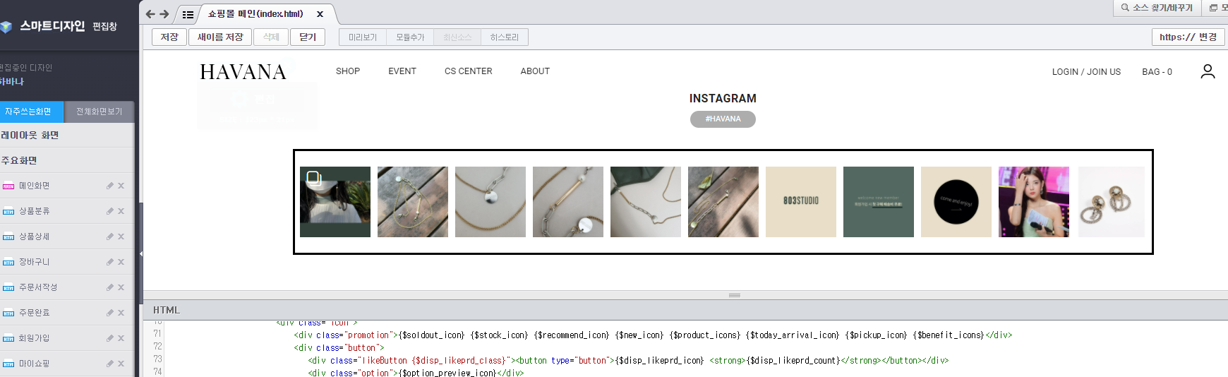This screenshot has height=377, width=1228.
Task: Open 히스토리 in the toolbar
Action: coord(505,37)
